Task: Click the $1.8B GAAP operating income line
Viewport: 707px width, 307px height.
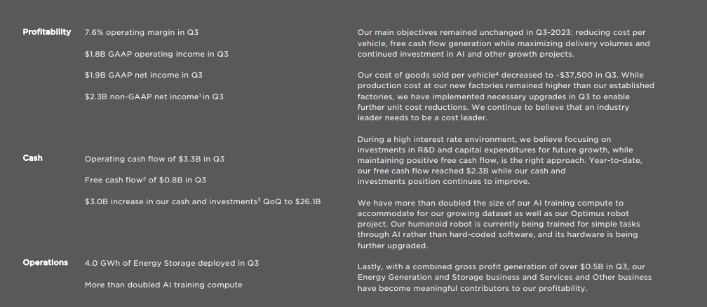Action: [x=156, y=54]
